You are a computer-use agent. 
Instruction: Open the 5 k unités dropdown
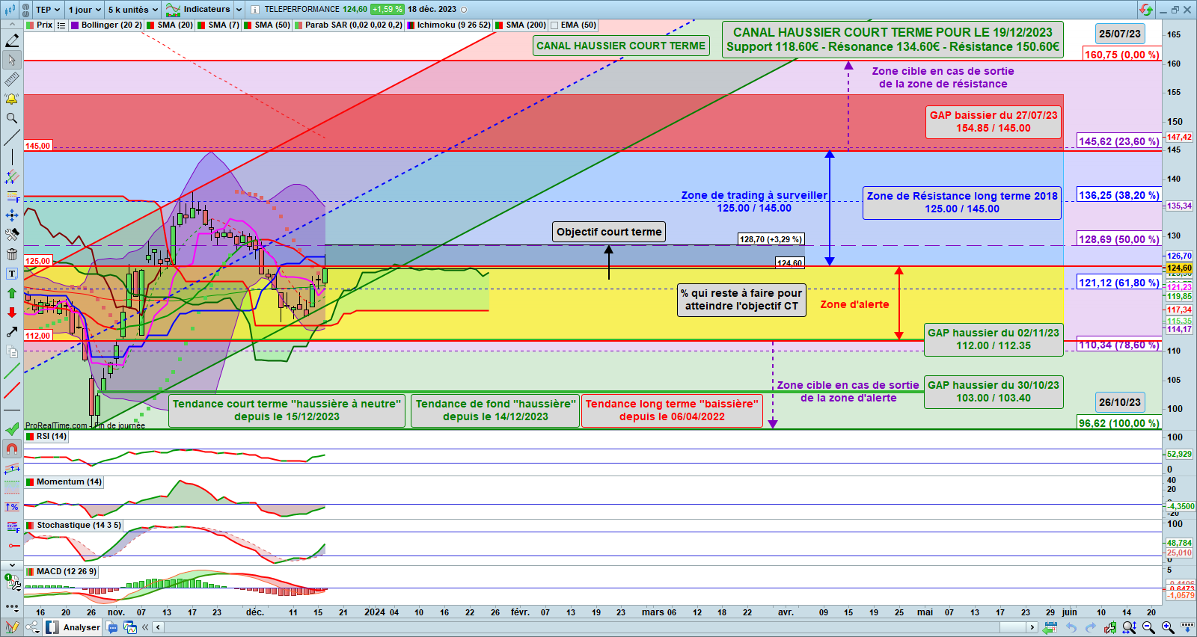point(133,10)
